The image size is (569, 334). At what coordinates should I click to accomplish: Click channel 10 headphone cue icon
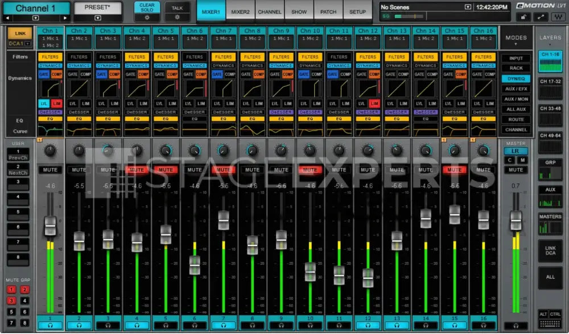(x=310, y=325)
